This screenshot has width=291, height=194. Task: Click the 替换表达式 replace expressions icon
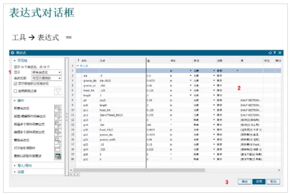pyautogui.click(x=58, y=140)
